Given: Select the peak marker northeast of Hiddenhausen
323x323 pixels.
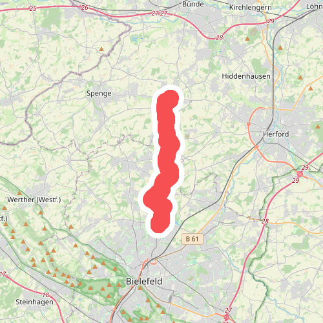Looking at the screenshot, I should click(280, 48).
